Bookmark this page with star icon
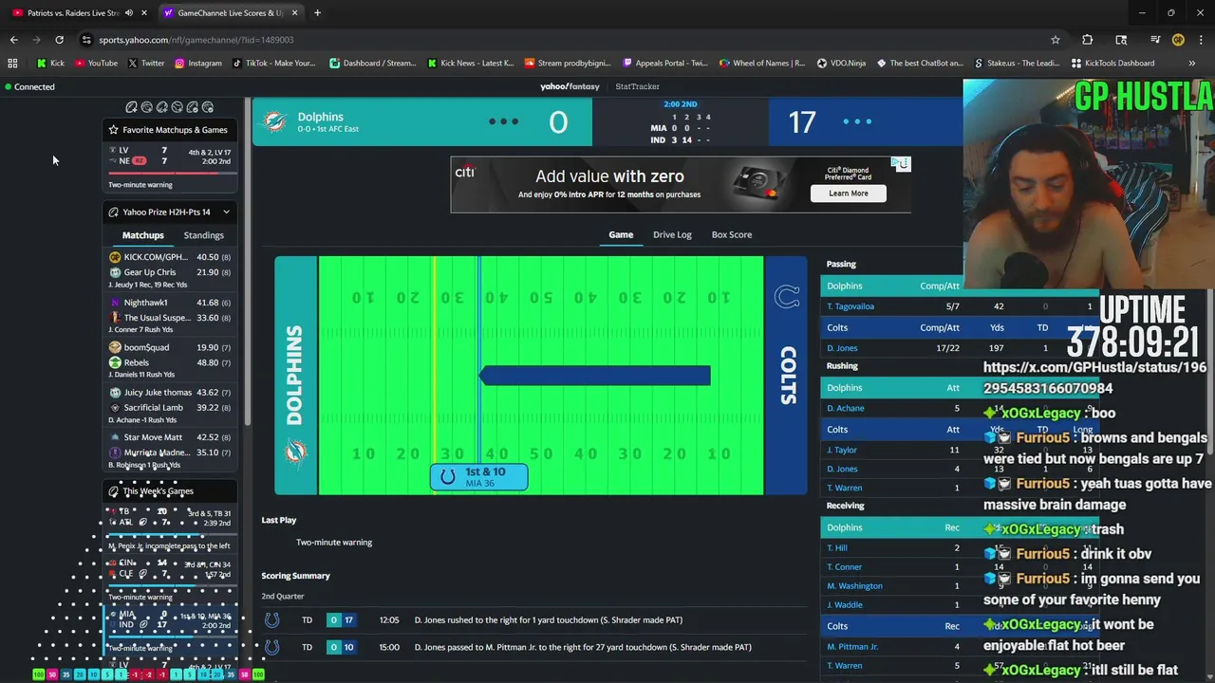Screen dimensions: 1215x683 (x=1056, y=40)
